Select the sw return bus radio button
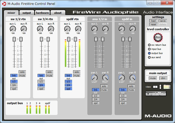This screenshot has height=123, width=175. click(149, 45)
